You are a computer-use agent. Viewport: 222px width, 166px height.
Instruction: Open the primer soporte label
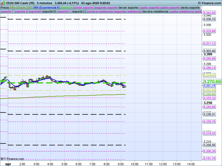(84, 7)
